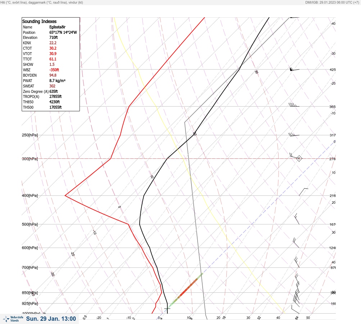
Task: Click the Elevation value 710ft
Action: pos(53,37)
